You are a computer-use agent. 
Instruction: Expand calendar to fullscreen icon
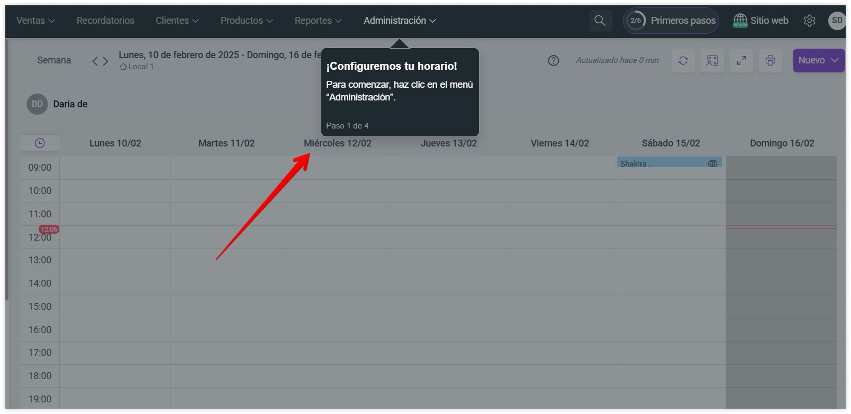tap(741, 60)
